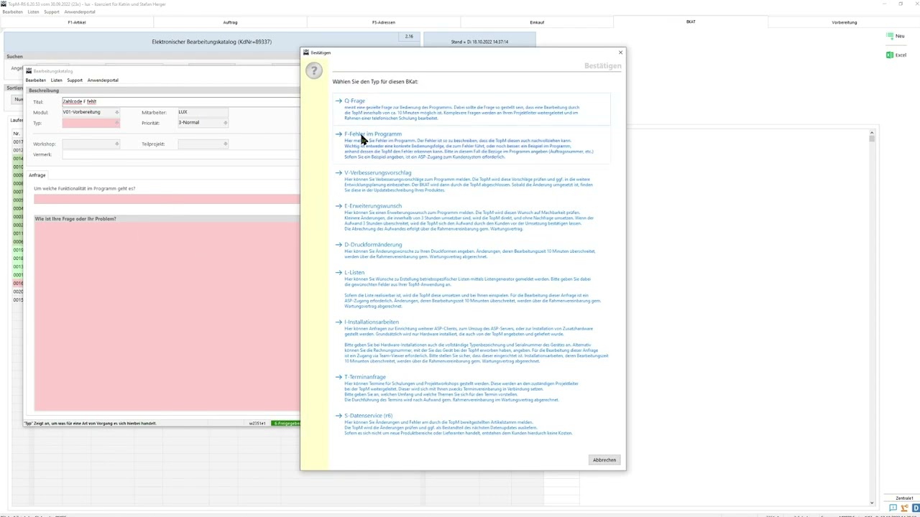
Task: Close the Bestätigen dialog with X
Action: [621, 52]
